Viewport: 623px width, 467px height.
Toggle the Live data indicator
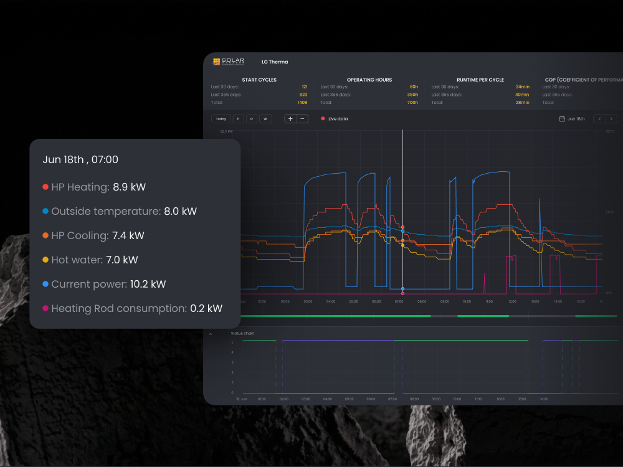(334, 119)
